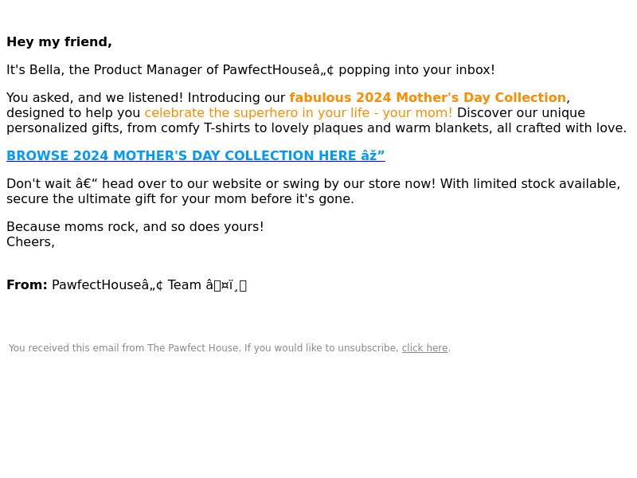Click the 'Hey my friend,' greeting heading
Viewport: 637px width, 478px height.
click(59, 42)
